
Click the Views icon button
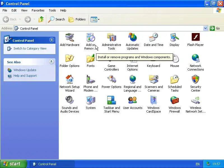click(x=94, y=19)
